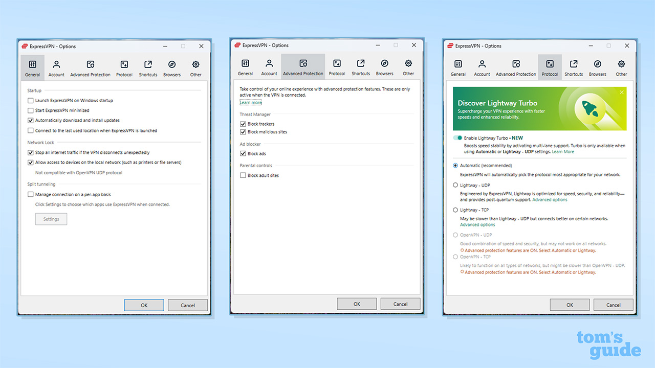The width and height of the screenshot is (655, 368).
Task: Check Start ExpressVPN minimized
Action: tap(31, 110)
